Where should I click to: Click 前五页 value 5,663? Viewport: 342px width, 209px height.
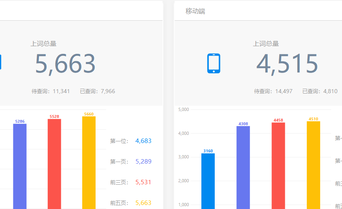143,203
